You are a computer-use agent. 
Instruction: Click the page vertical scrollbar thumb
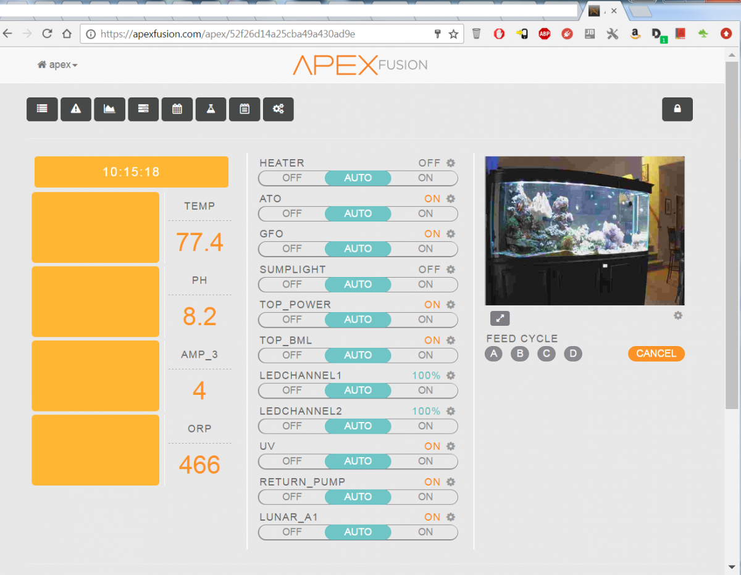click(x=732, y=234)
